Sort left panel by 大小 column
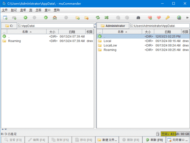Viewport: 190px width, 143px height. (x=52, y=32)
